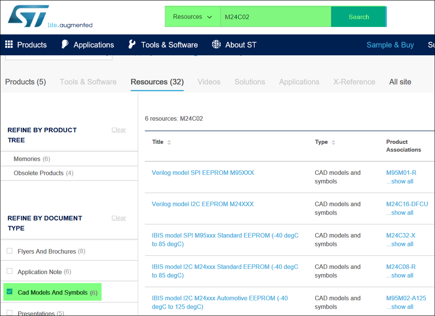This screenshot has height=316, width=435.
Task: Select the Resources (32) tab
Action: [x=157, y=82]
